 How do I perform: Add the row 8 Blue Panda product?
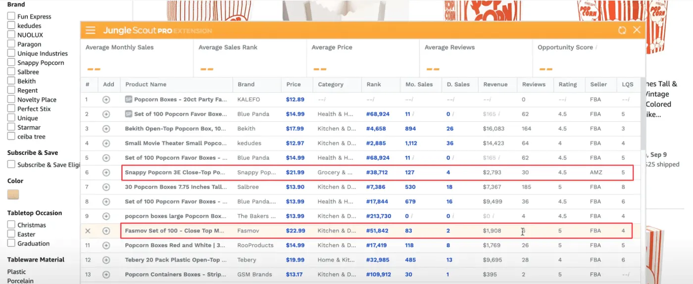tap(106, 202)
